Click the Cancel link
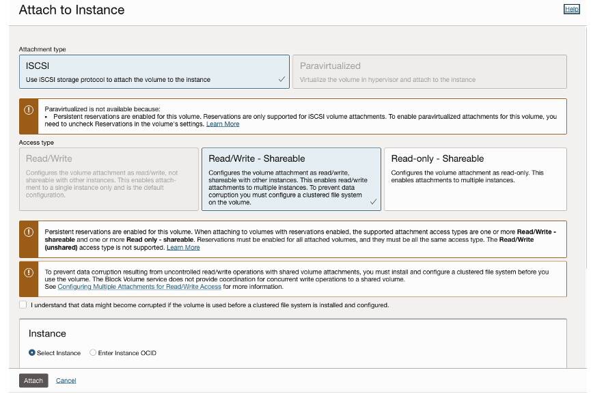The width and height of the screenshot is (591, 396). pyautogui.click(x=66, y=381)
